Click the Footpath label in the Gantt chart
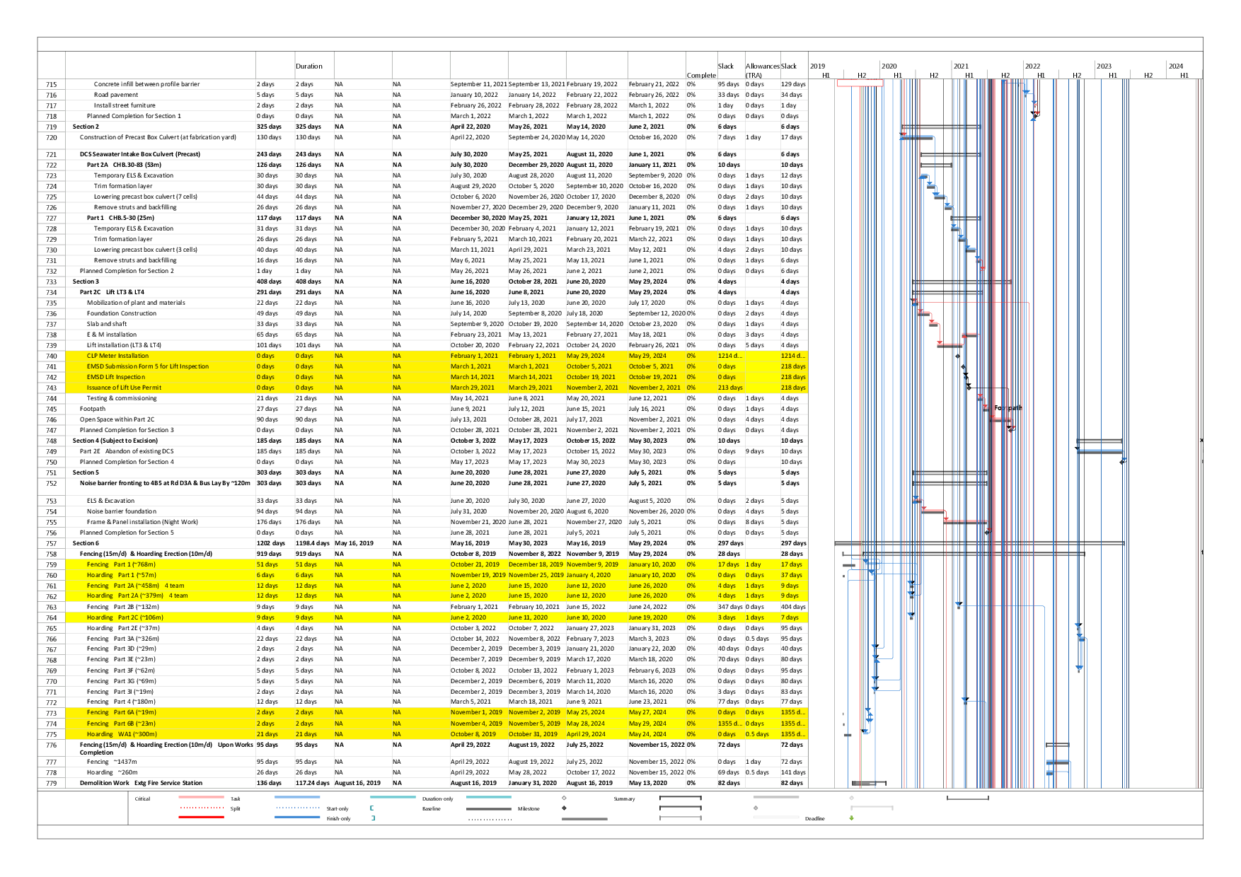The image size is (1241, 877). click(x=1008, y=408)
